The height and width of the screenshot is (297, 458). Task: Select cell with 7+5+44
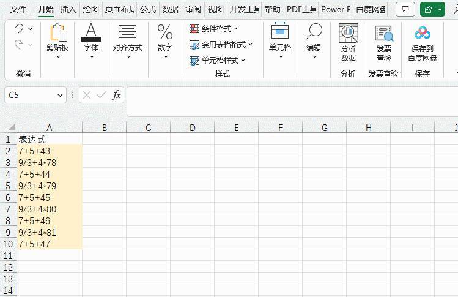coord(50,174)
